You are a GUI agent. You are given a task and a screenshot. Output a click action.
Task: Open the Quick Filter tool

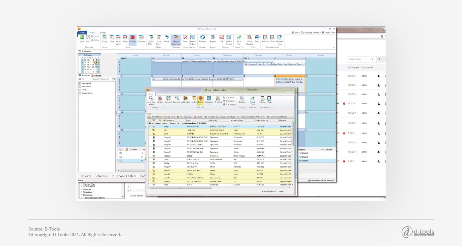[151, 39]
